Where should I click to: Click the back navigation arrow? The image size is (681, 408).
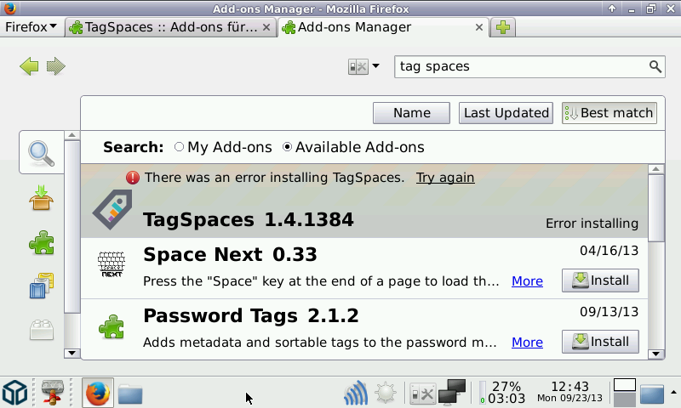click(x=29, y=66)
